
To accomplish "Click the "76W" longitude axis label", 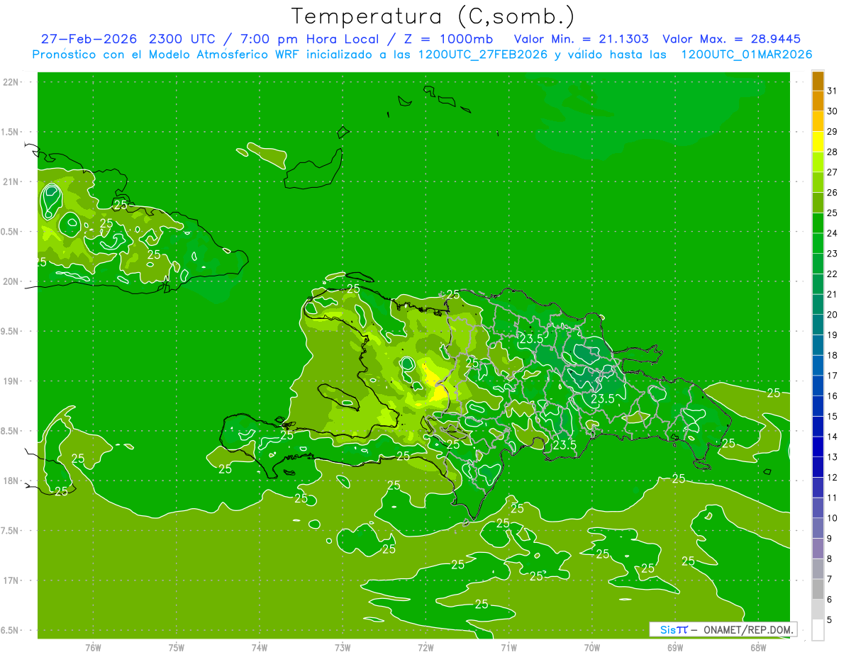I will [x=93, y=648].
